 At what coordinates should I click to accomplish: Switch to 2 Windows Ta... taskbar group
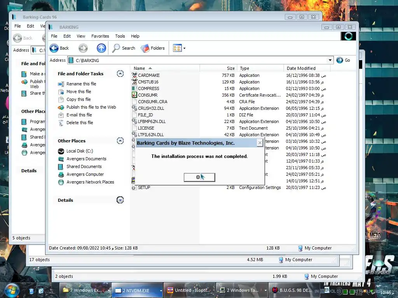tap(242, 290)
